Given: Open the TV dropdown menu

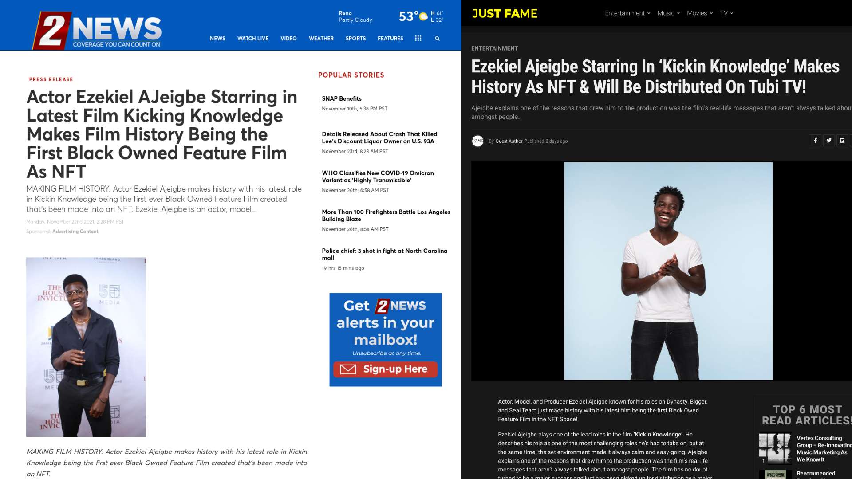Looking at the screenshot, I should pos(725,13).
